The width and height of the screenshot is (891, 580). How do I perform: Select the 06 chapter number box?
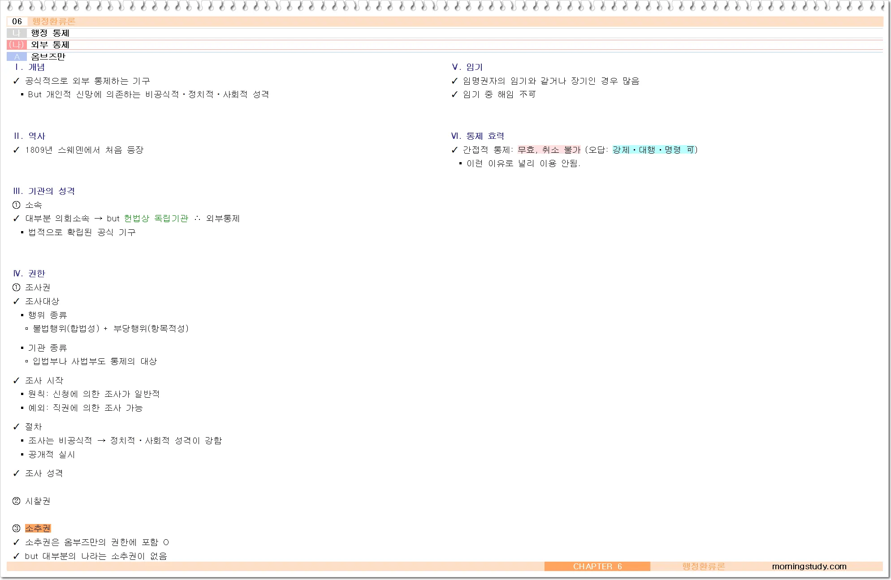tap(17, 21)
